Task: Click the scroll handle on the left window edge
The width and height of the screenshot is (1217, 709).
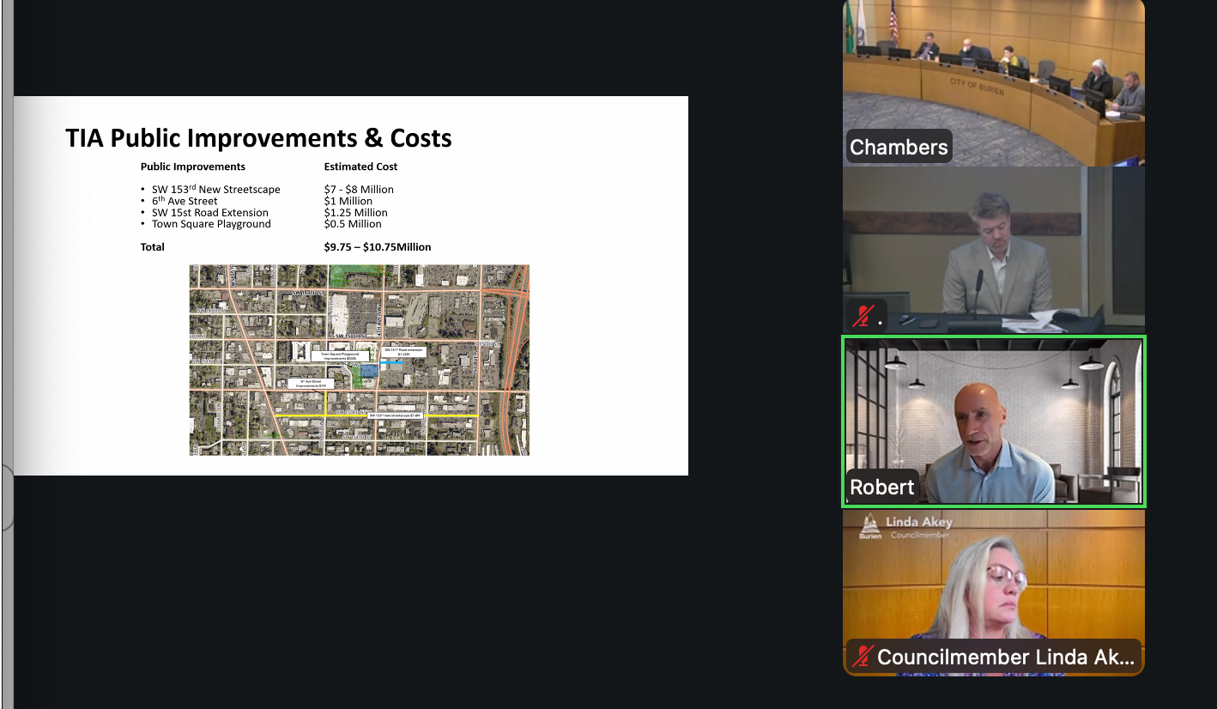Action: coord(7,498)
